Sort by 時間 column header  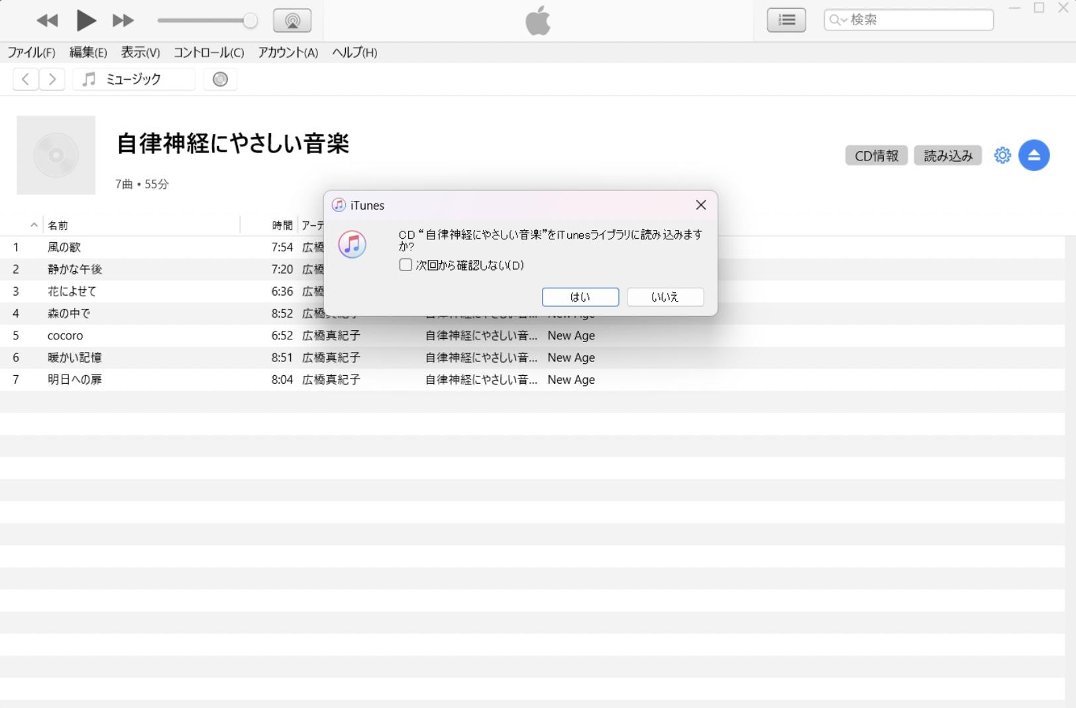pyautogui.click(x=282, y=225)
